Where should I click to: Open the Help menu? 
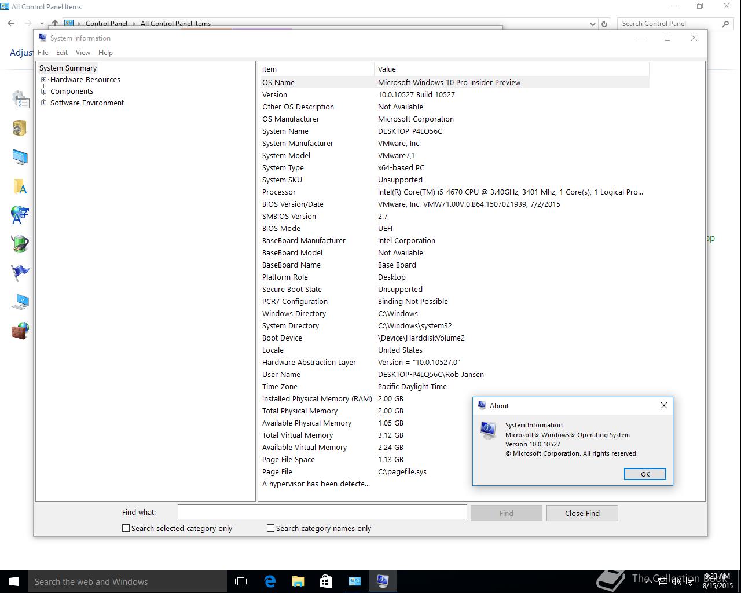105,52
